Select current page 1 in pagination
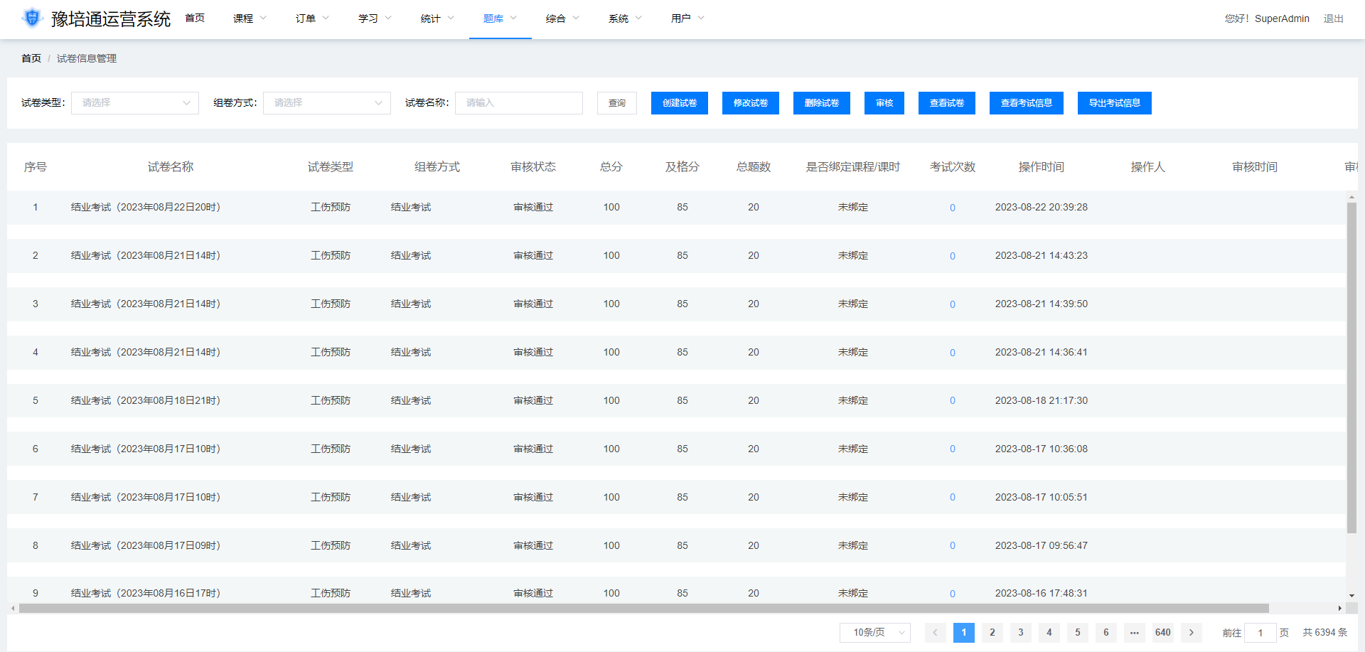This screenshot has width=1365, height=652. (964, 632)
